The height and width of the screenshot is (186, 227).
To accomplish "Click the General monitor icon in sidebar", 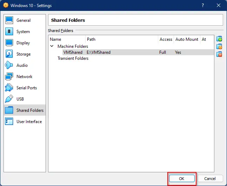I will point(9,20).
